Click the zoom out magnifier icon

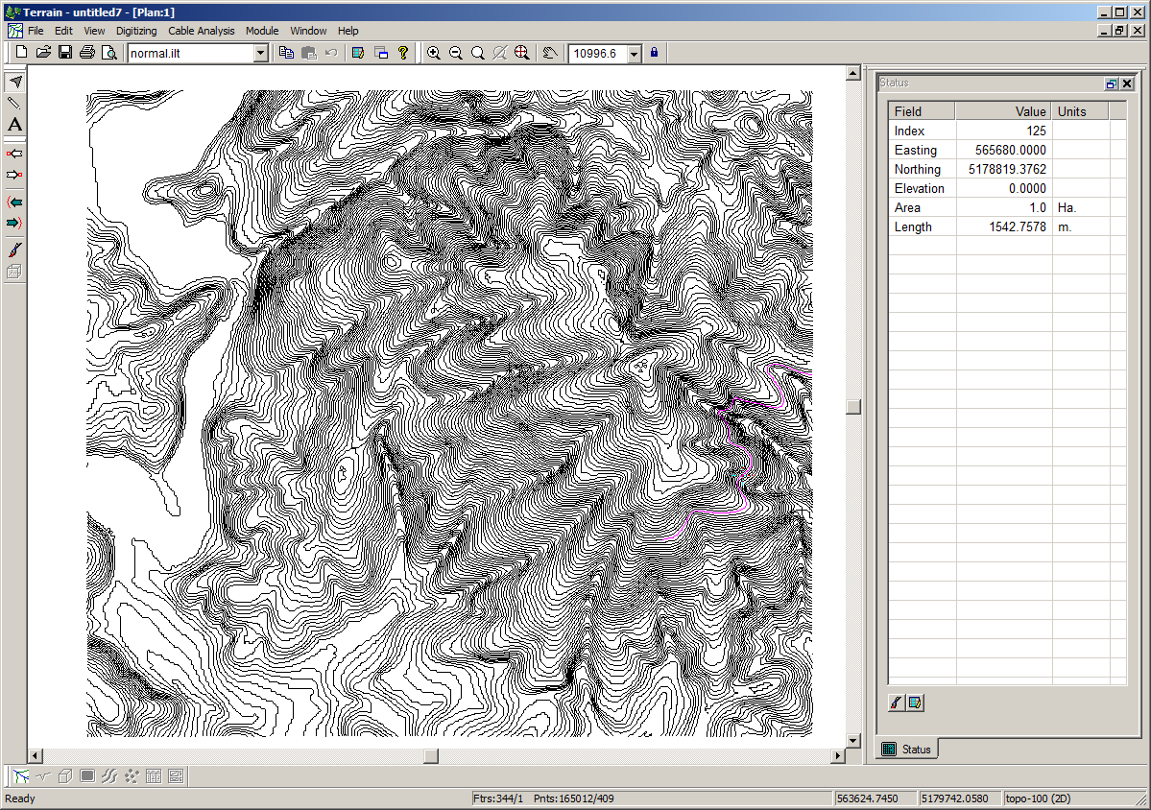456,53
